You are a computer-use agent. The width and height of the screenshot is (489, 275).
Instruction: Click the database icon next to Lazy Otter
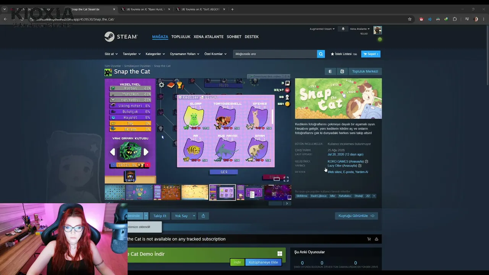click(x=359, y=166)
